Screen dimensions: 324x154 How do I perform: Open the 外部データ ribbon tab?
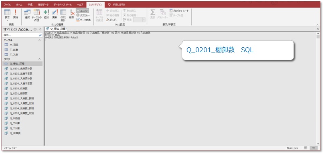(x=43, y=4)
